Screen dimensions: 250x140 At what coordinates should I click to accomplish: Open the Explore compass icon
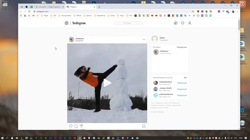(175, 23)
